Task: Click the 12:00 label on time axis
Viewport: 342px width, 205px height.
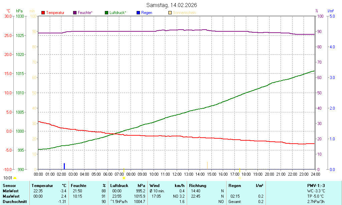Action: tap(177, 174)
